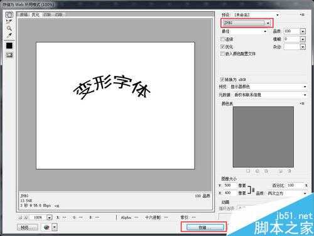Switch to the 四联 (4-Up) tab
Screen dimensions: 314x236
(59, 14)
